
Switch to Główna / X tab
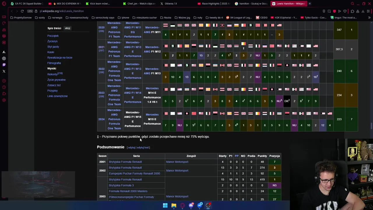[x=169, y=3]
